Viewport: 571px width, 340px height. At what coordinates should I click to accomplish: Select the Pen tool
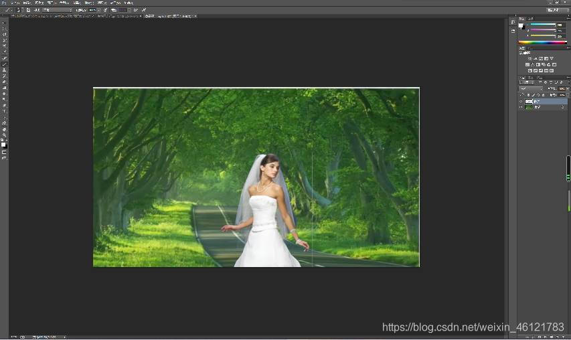5,105
